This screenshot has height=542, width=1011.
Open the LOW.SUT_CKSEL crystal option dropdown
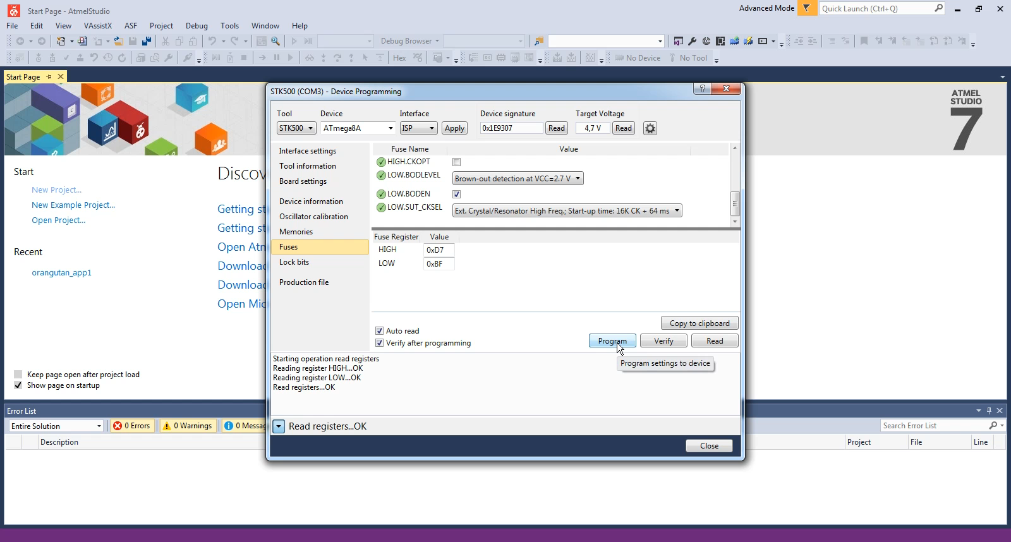pos(567,211)
